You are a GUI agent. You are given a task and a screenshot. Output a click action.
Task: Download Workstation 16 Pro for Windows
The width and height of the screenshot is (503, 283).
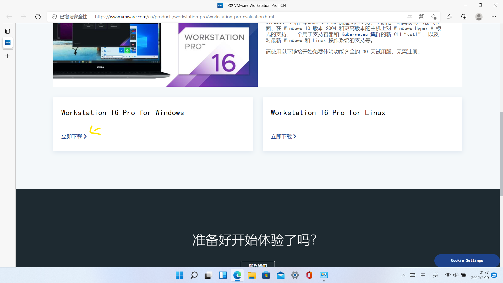point(74,137)
